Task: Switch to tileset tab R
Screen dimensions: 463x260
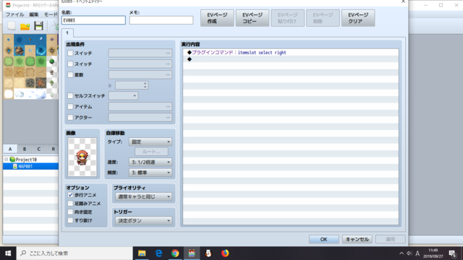Action: point(53,149)
